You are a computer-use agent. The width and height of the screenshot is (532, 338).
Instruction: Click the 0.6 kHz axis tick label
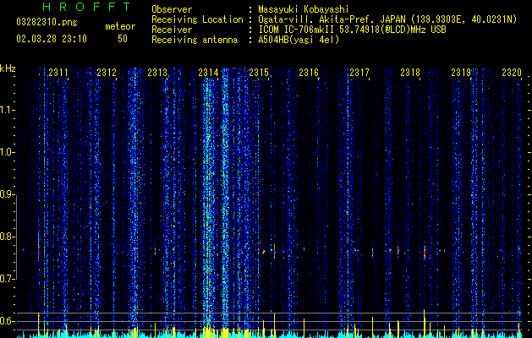click(7, 321)
